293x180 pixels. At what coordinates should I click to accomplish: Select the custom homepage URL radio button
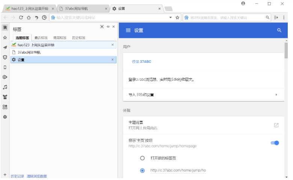pos(142,170)
